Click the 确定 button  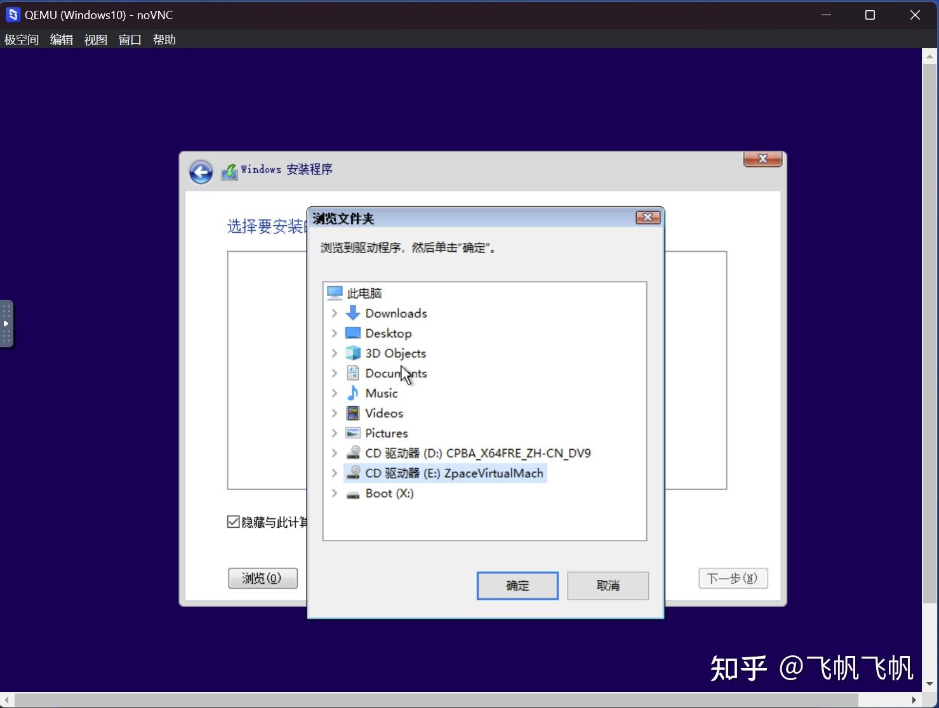coord(517,585)
